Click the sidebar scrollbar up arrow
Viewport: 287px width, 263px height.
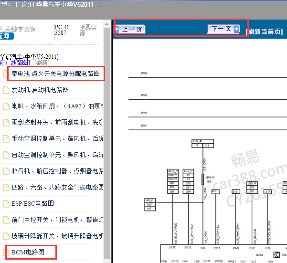[106, 24]
